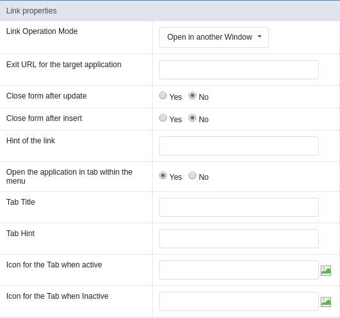Focus the Tab Title text box

tap(239, 207)
